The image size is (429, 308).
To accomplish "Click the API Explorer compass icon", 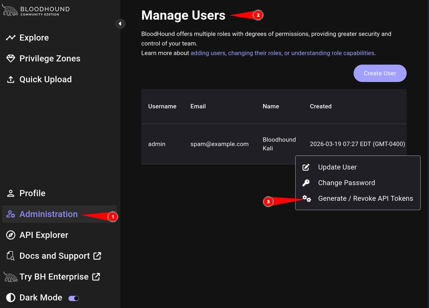I will [x=11, y=235].
